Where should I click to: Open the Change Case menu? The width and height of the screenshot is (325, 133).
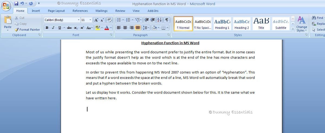pyautogui.click(x=89, y=28)
